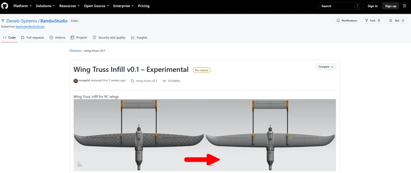
Task: Open the Compare dropdown
Action: [x=326, y=67]
